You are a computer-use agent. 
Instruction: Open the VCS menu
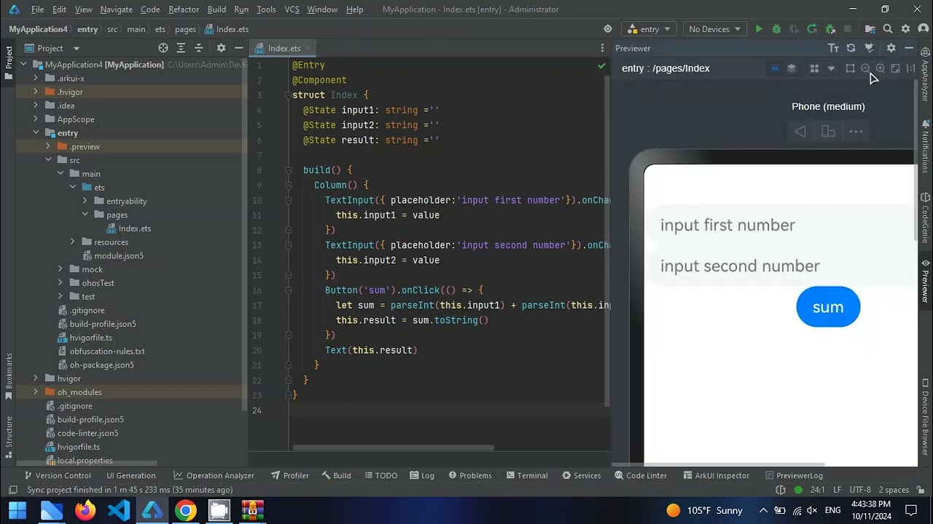point(292,9)
